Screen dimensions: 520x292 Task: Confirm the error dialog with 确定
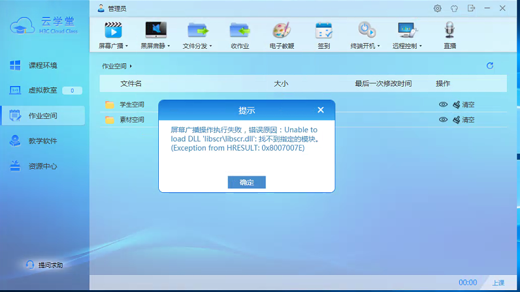(x=247, y=182)
